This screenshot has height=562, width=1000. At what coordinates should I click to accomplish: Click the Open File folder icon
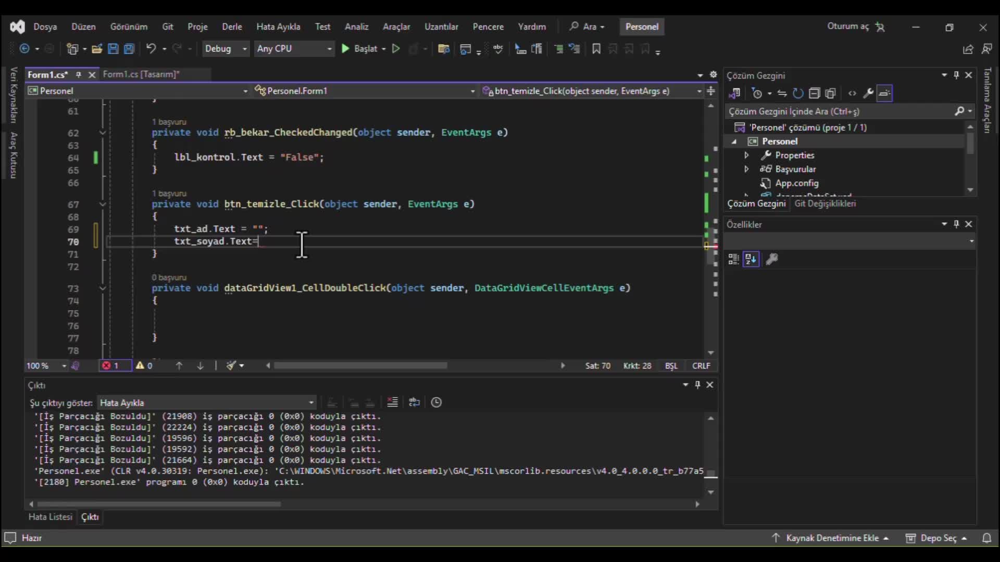tap(97, 49)
